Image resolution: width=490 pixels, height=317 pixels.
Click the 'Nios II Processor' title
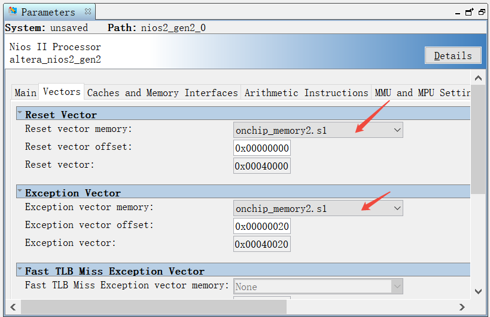(x=55, y=47)
